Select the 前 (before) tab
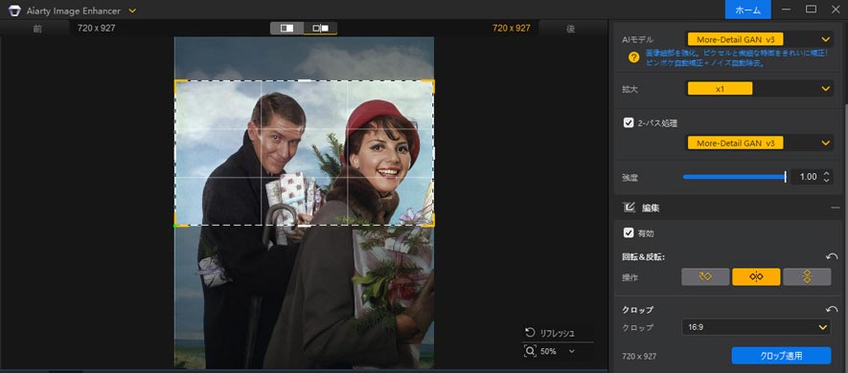 tap(37, 29)
